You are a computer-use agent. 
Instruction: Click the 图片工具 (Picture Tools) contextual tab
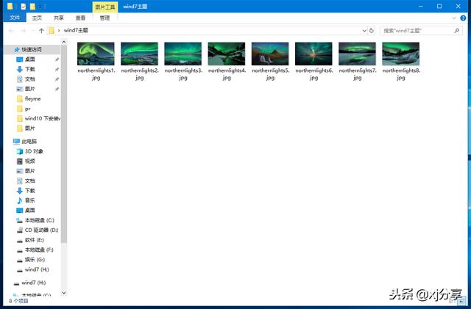tap(105, 7)
